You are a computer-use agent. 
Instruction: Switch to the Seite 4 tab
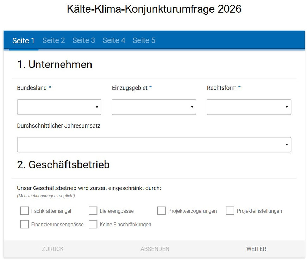pos(114,40)
